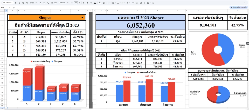Screen dimensions: 249x110
Task: Open the Default font dropdown
Action: (x=63, y=3)
